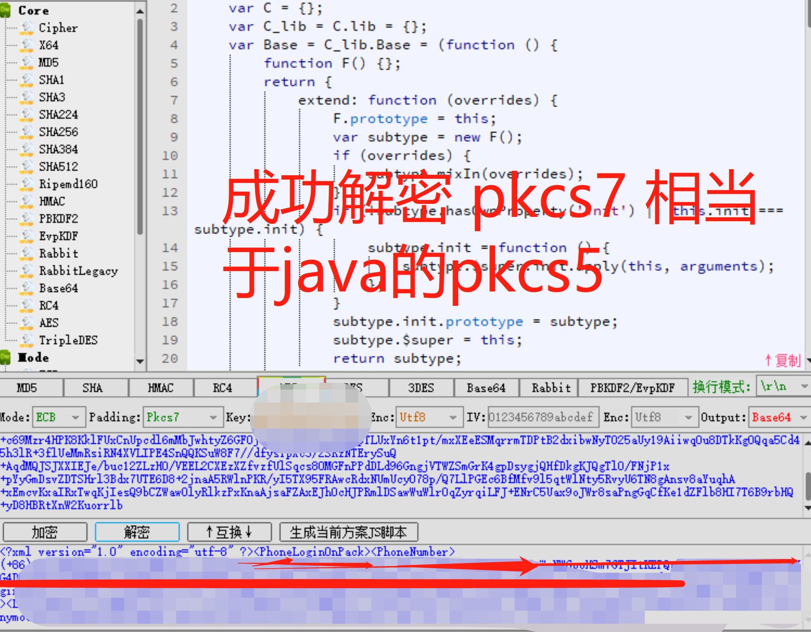Click the Core tree root label

tap(33, 10)
